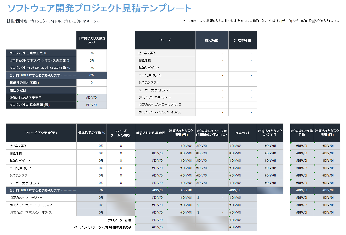Viewport: 346px width, 235px height.
Task: Select プロジェクト マネージャー in the phase summary table
Action: point(165,97)
